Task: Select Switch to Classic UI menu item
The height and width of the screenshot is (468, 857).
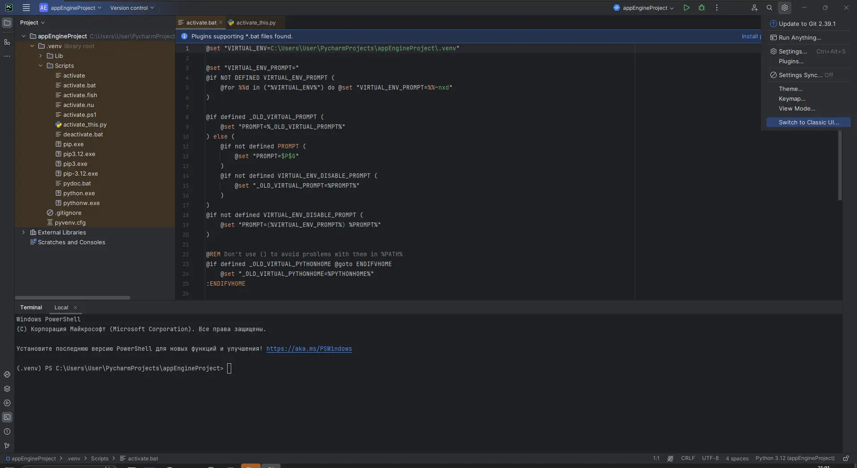Action: 808,122
